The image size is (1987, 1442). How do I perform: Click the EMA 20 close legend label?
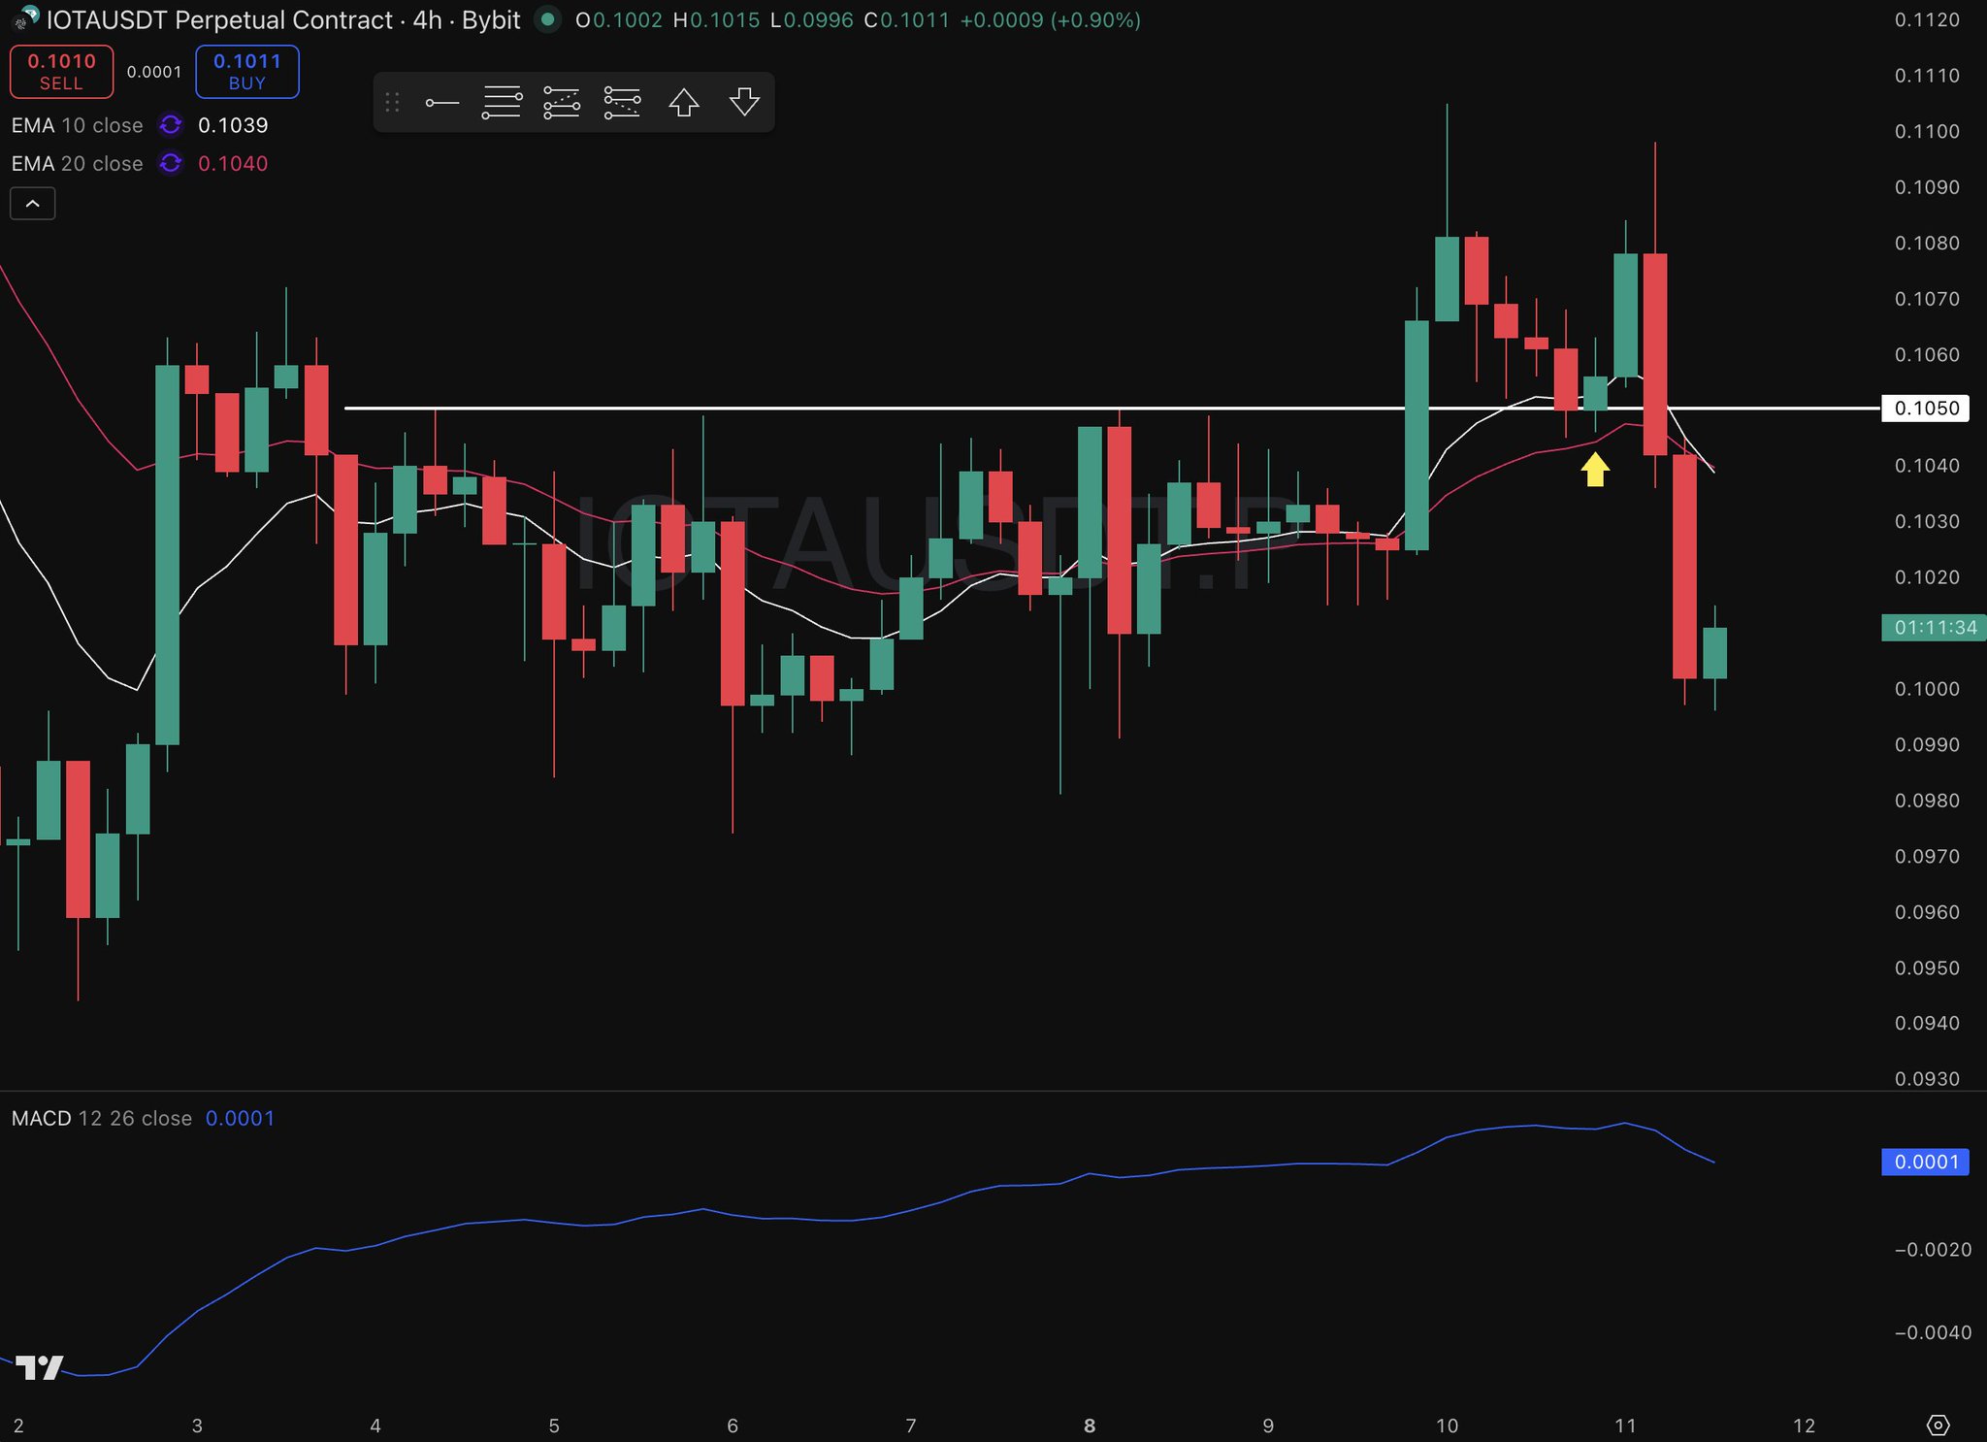tap(77, 164)
